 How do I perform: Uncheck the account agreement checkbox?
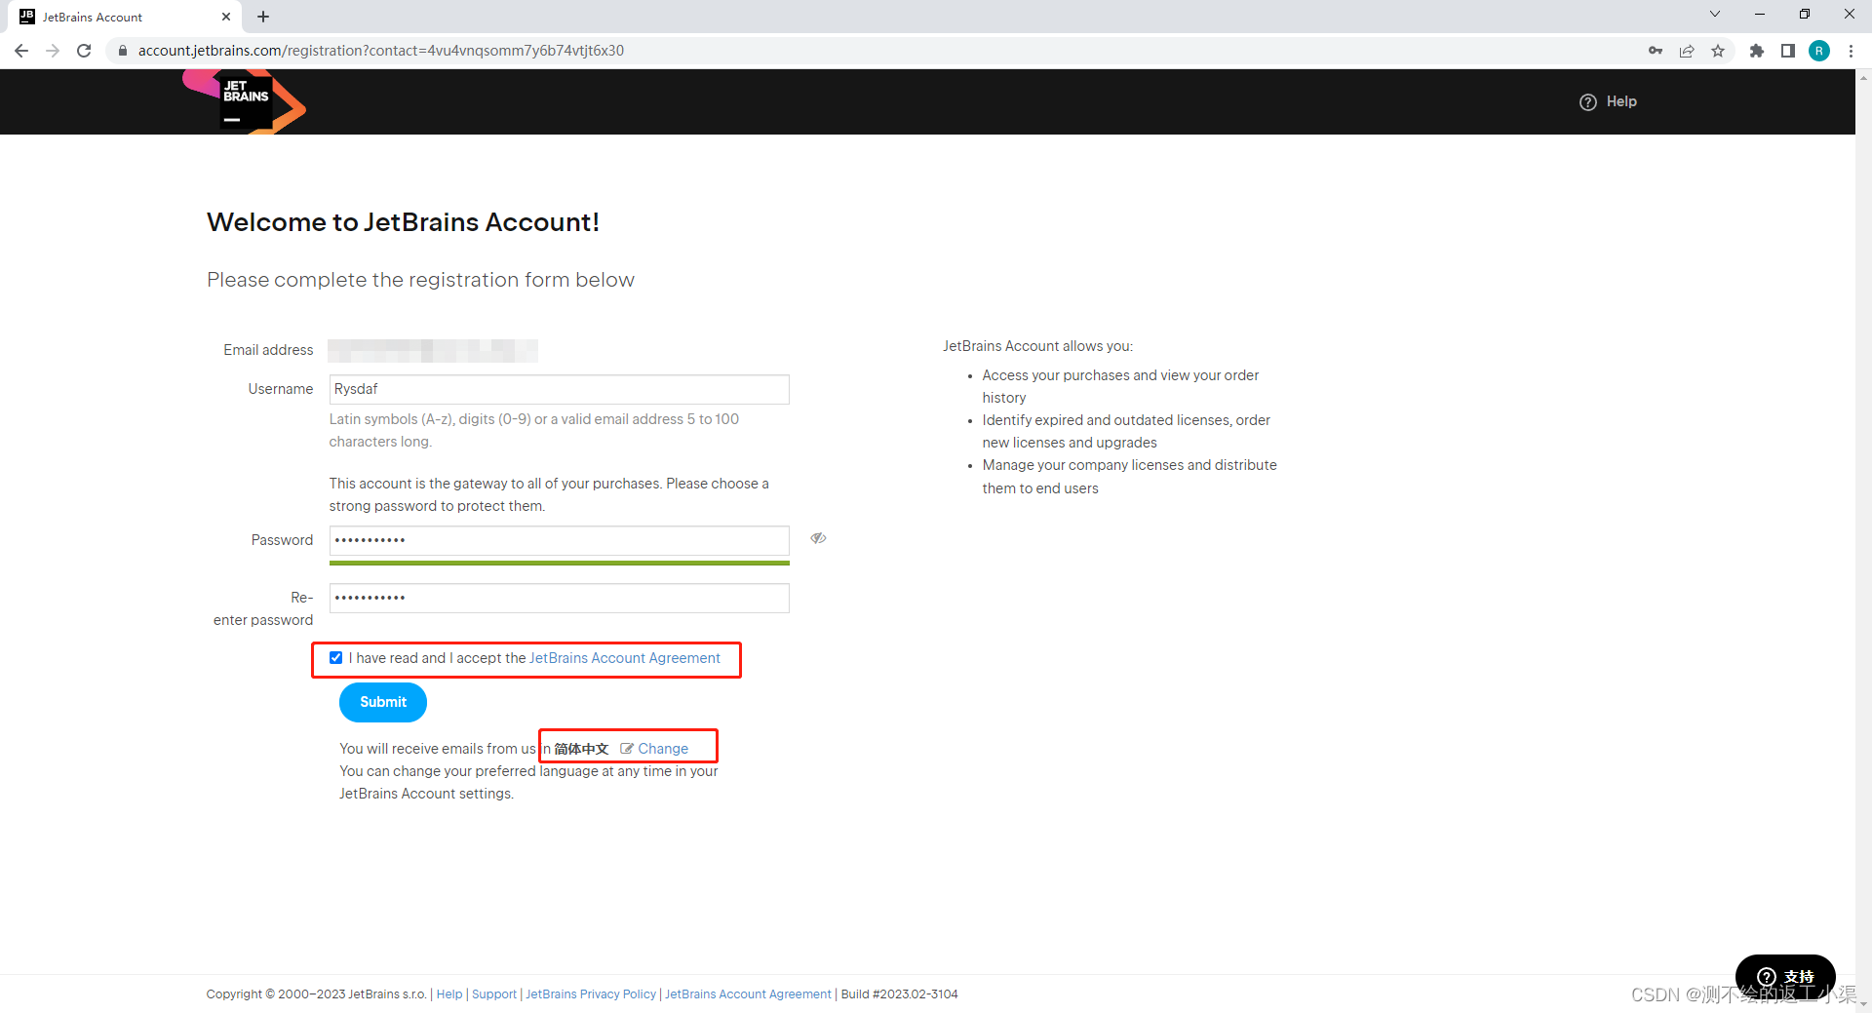pos(336,658)
